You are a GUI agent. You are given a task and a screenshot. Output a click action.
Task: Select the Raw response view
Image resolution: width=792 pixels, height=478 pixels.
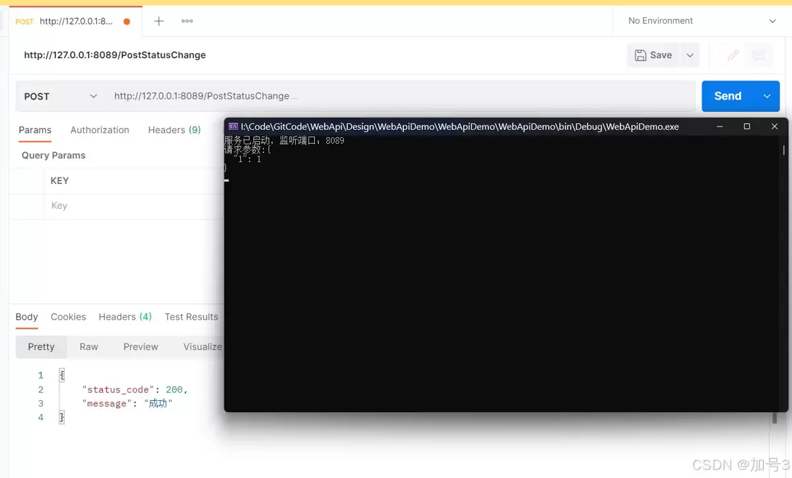89,346
